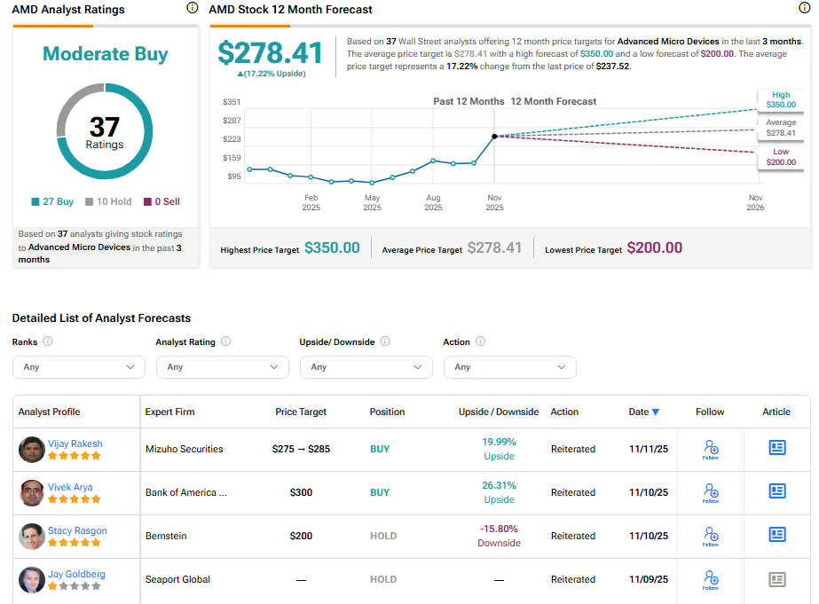This screenshot has width=819, height=604.
Task: Follow analyst Jay Goldberg
Action: pos(710,579)
